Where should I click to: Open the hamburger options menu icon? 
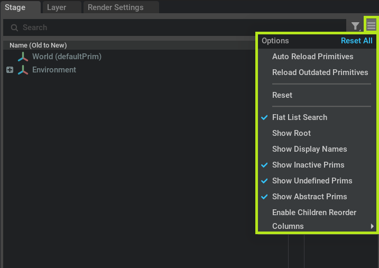(372, 24)
